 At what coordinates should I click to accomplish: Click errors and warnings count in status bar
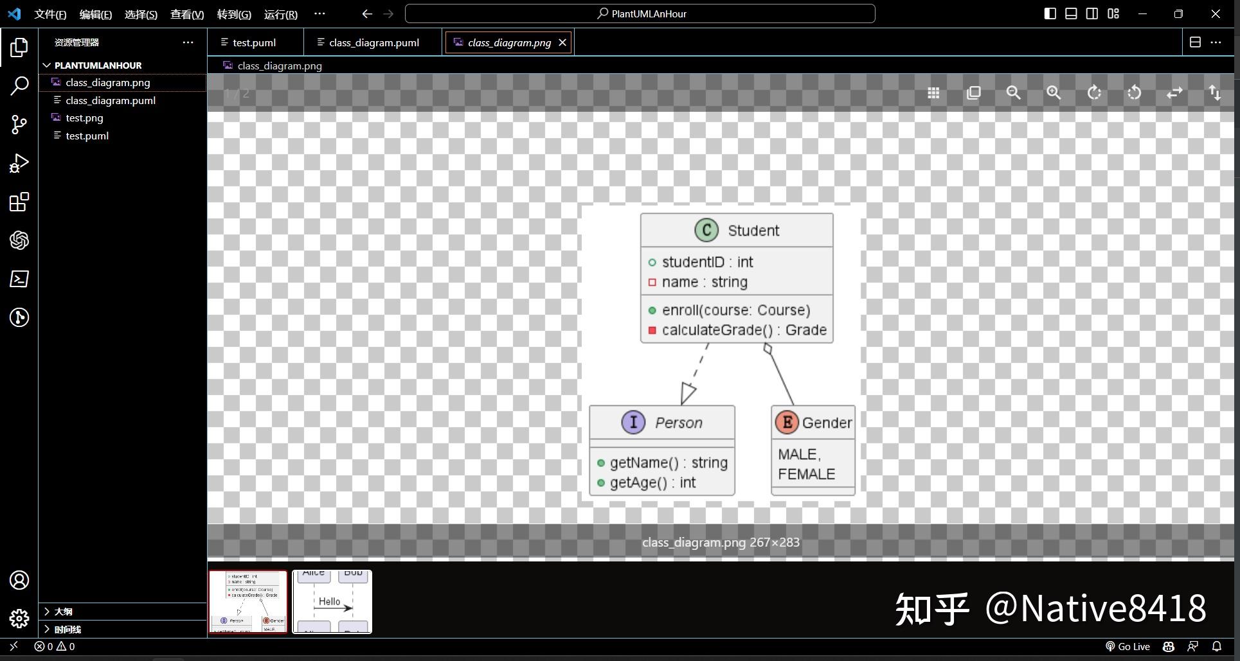[55, 647]
